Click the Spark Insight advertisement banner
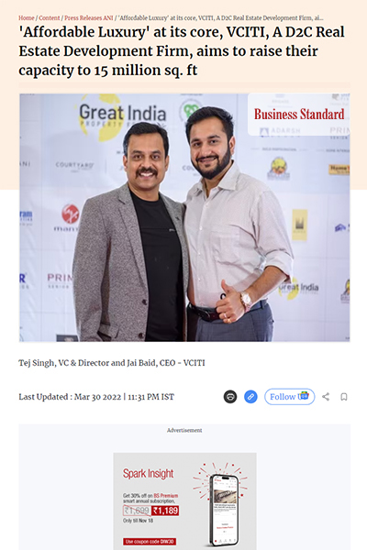The height and width of the screenshot is (550, 367). [184, 501]
